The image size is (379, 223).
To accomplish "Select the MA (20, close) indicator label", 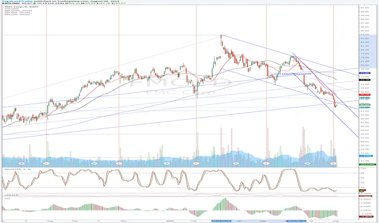I will coord(17,15).
